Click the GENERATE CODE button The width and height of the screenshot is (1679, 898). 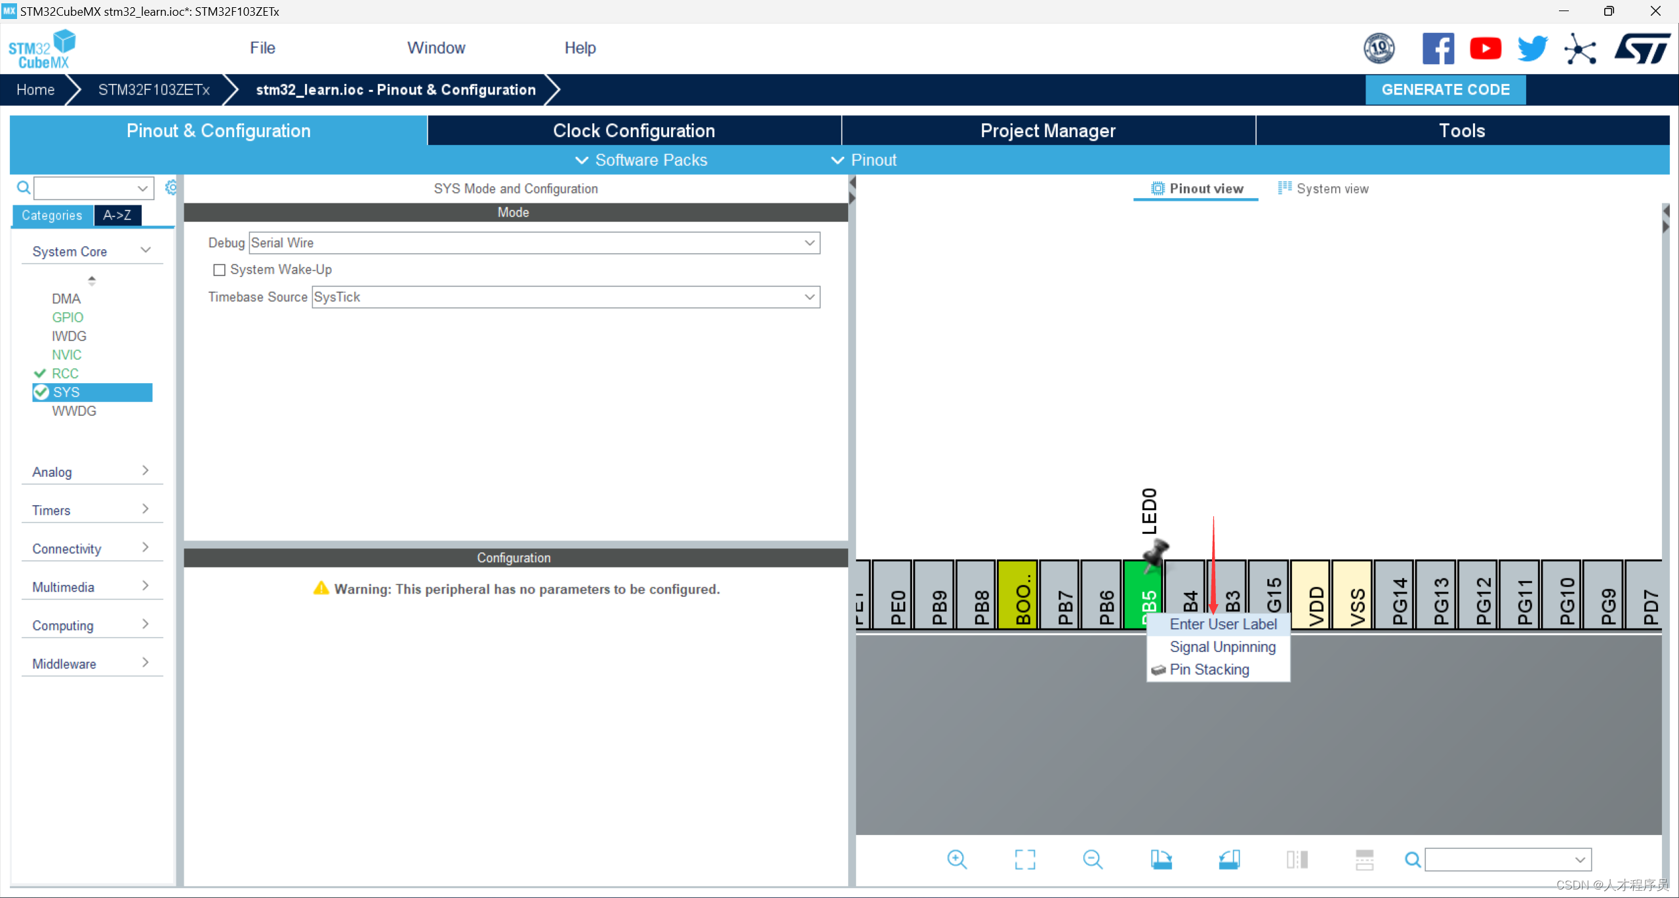[x=1446, y=90]
